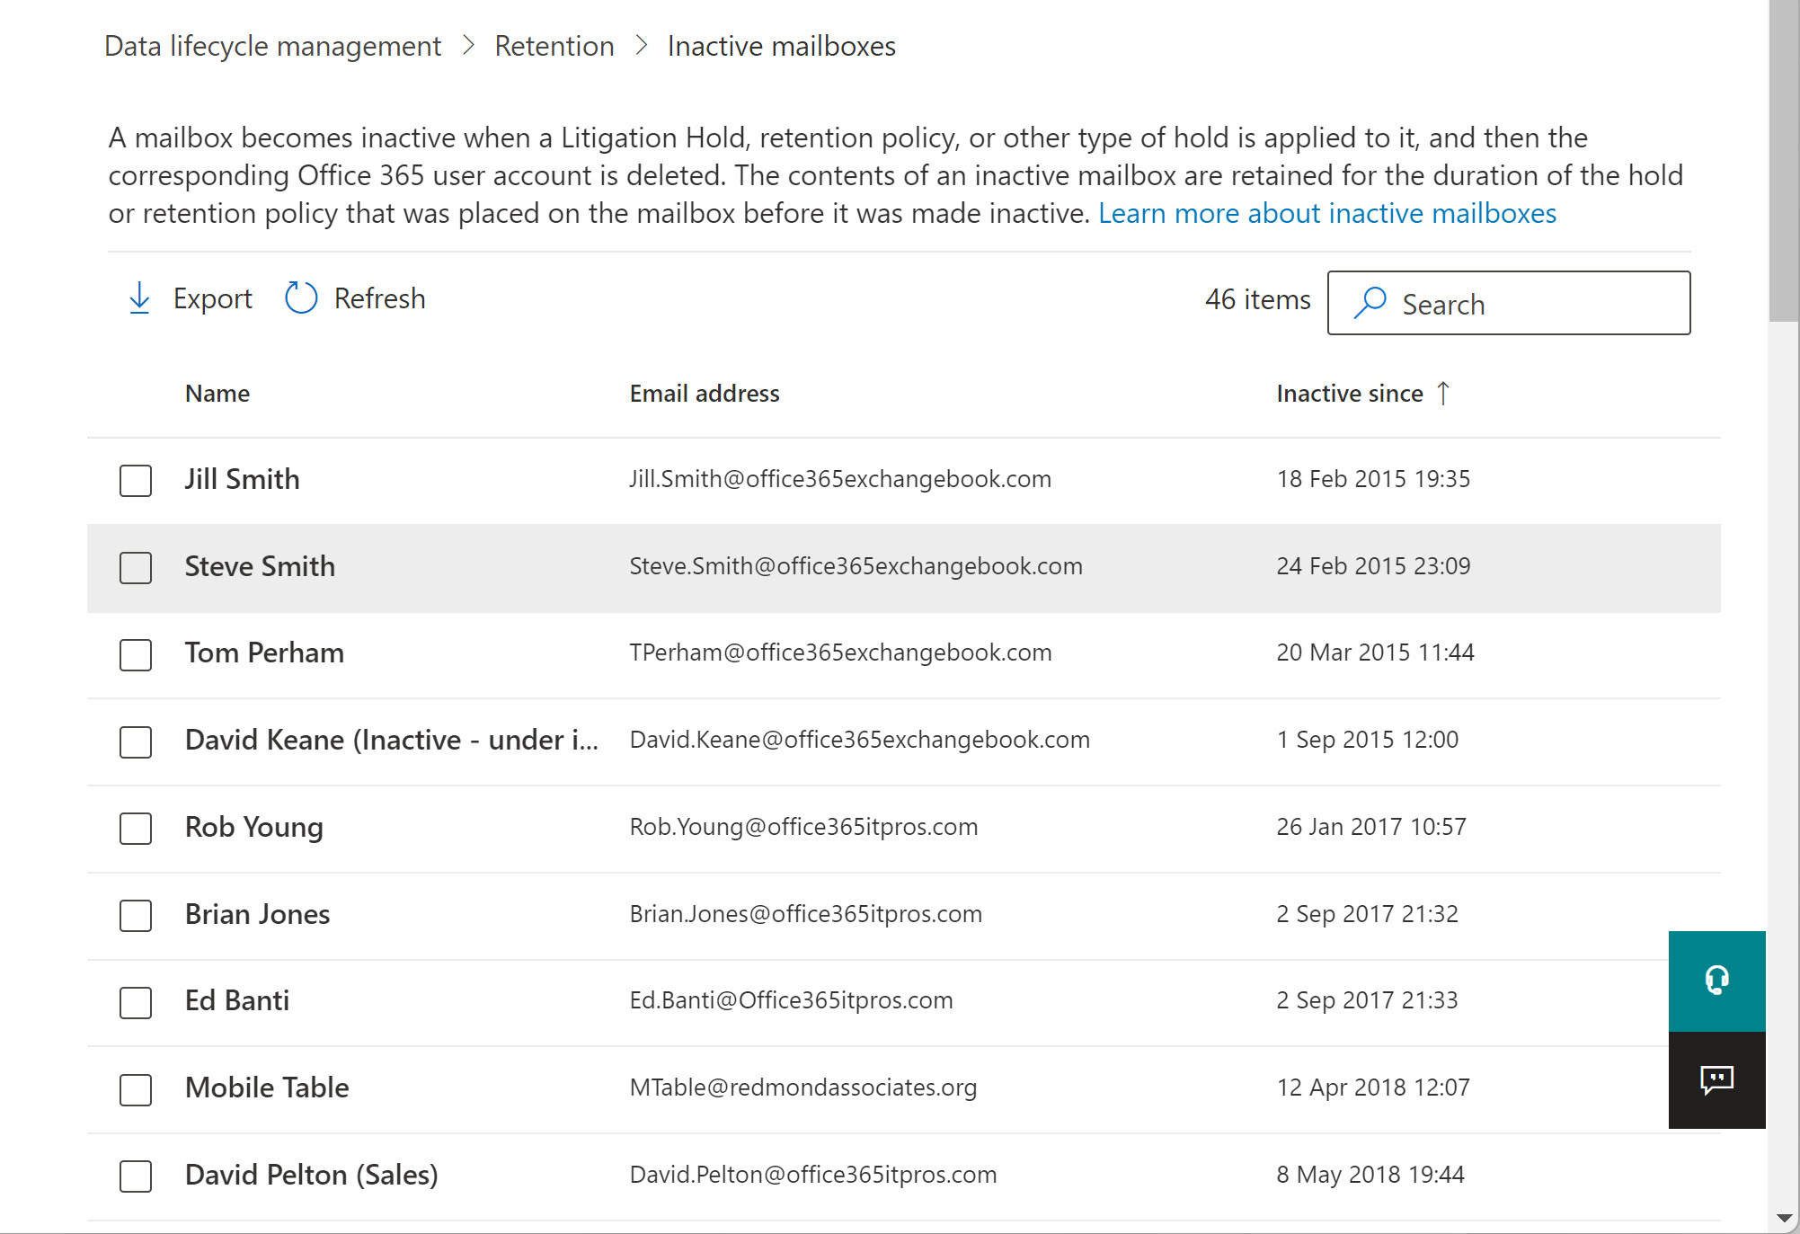The image size is (1800, 1234).
Task: Sort by the Inactive since column header
Action: [1349, 394]
